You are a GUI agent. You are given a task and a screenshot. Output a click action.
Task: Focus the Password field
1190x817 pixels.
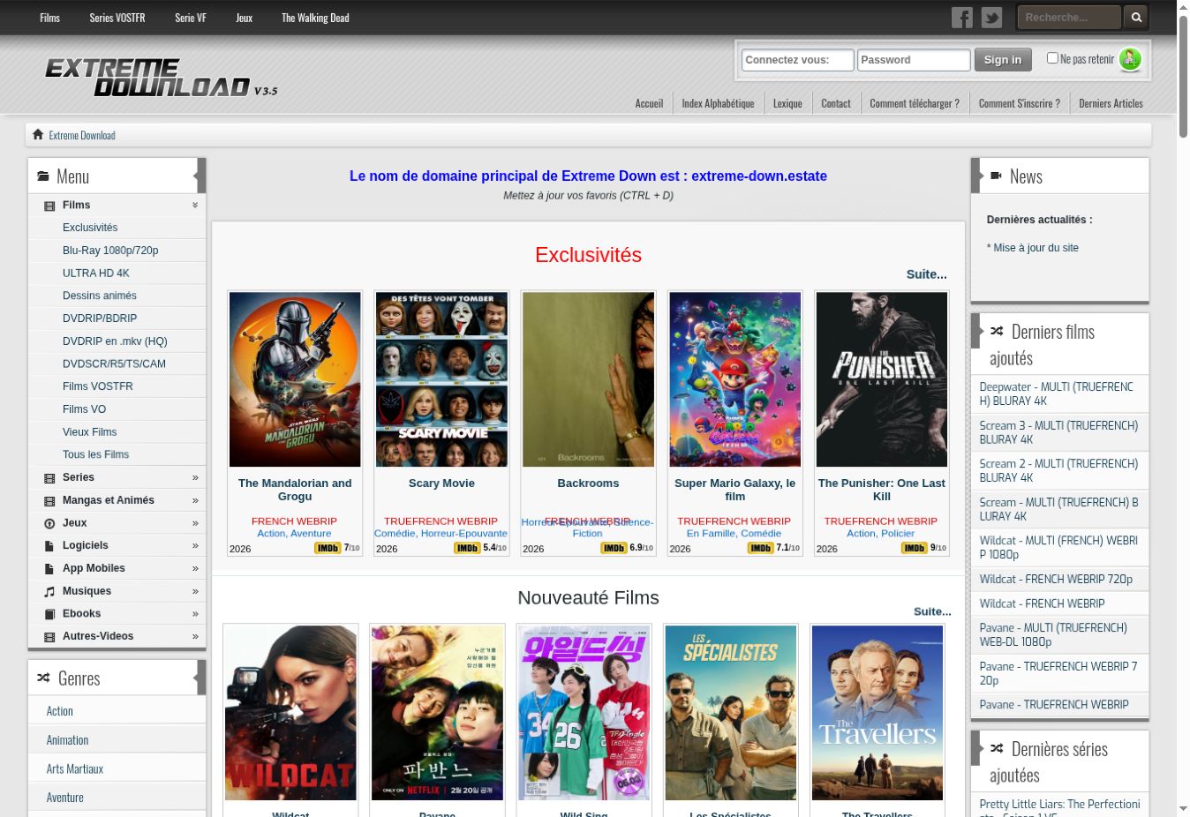[x=914, y=60]
